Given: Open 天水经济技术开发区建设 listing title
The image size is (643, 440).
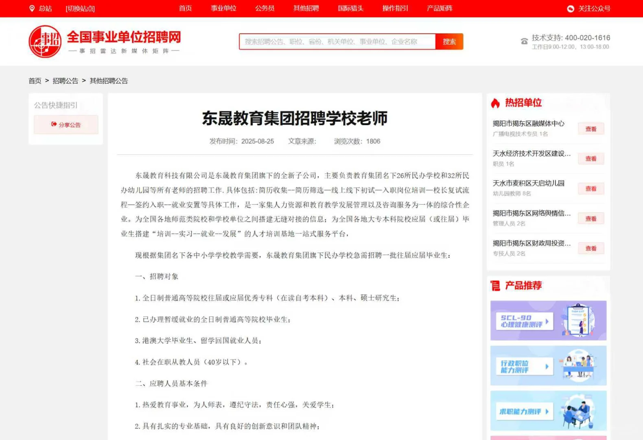Looking at the screenshot, I should [531, 153].
